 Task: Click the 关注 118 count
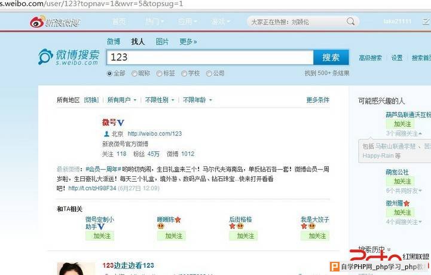point(114,154)
